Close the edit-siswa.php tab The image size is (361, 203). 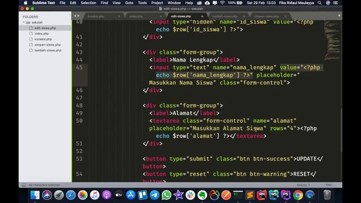point(202,16)
